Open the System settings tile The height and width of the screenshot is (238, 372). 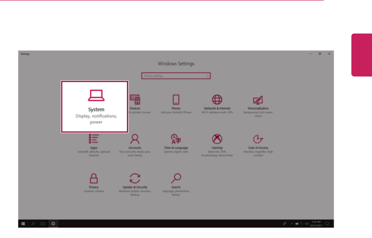[95, 107]
